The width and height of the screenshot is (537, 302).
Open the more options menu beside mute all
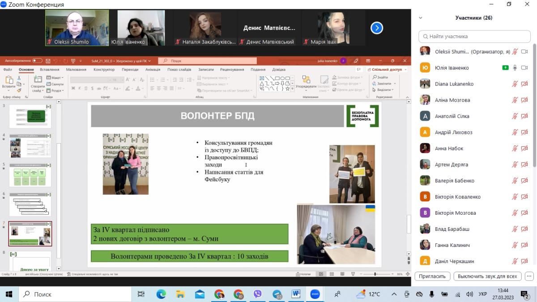[x=529, y=276]
